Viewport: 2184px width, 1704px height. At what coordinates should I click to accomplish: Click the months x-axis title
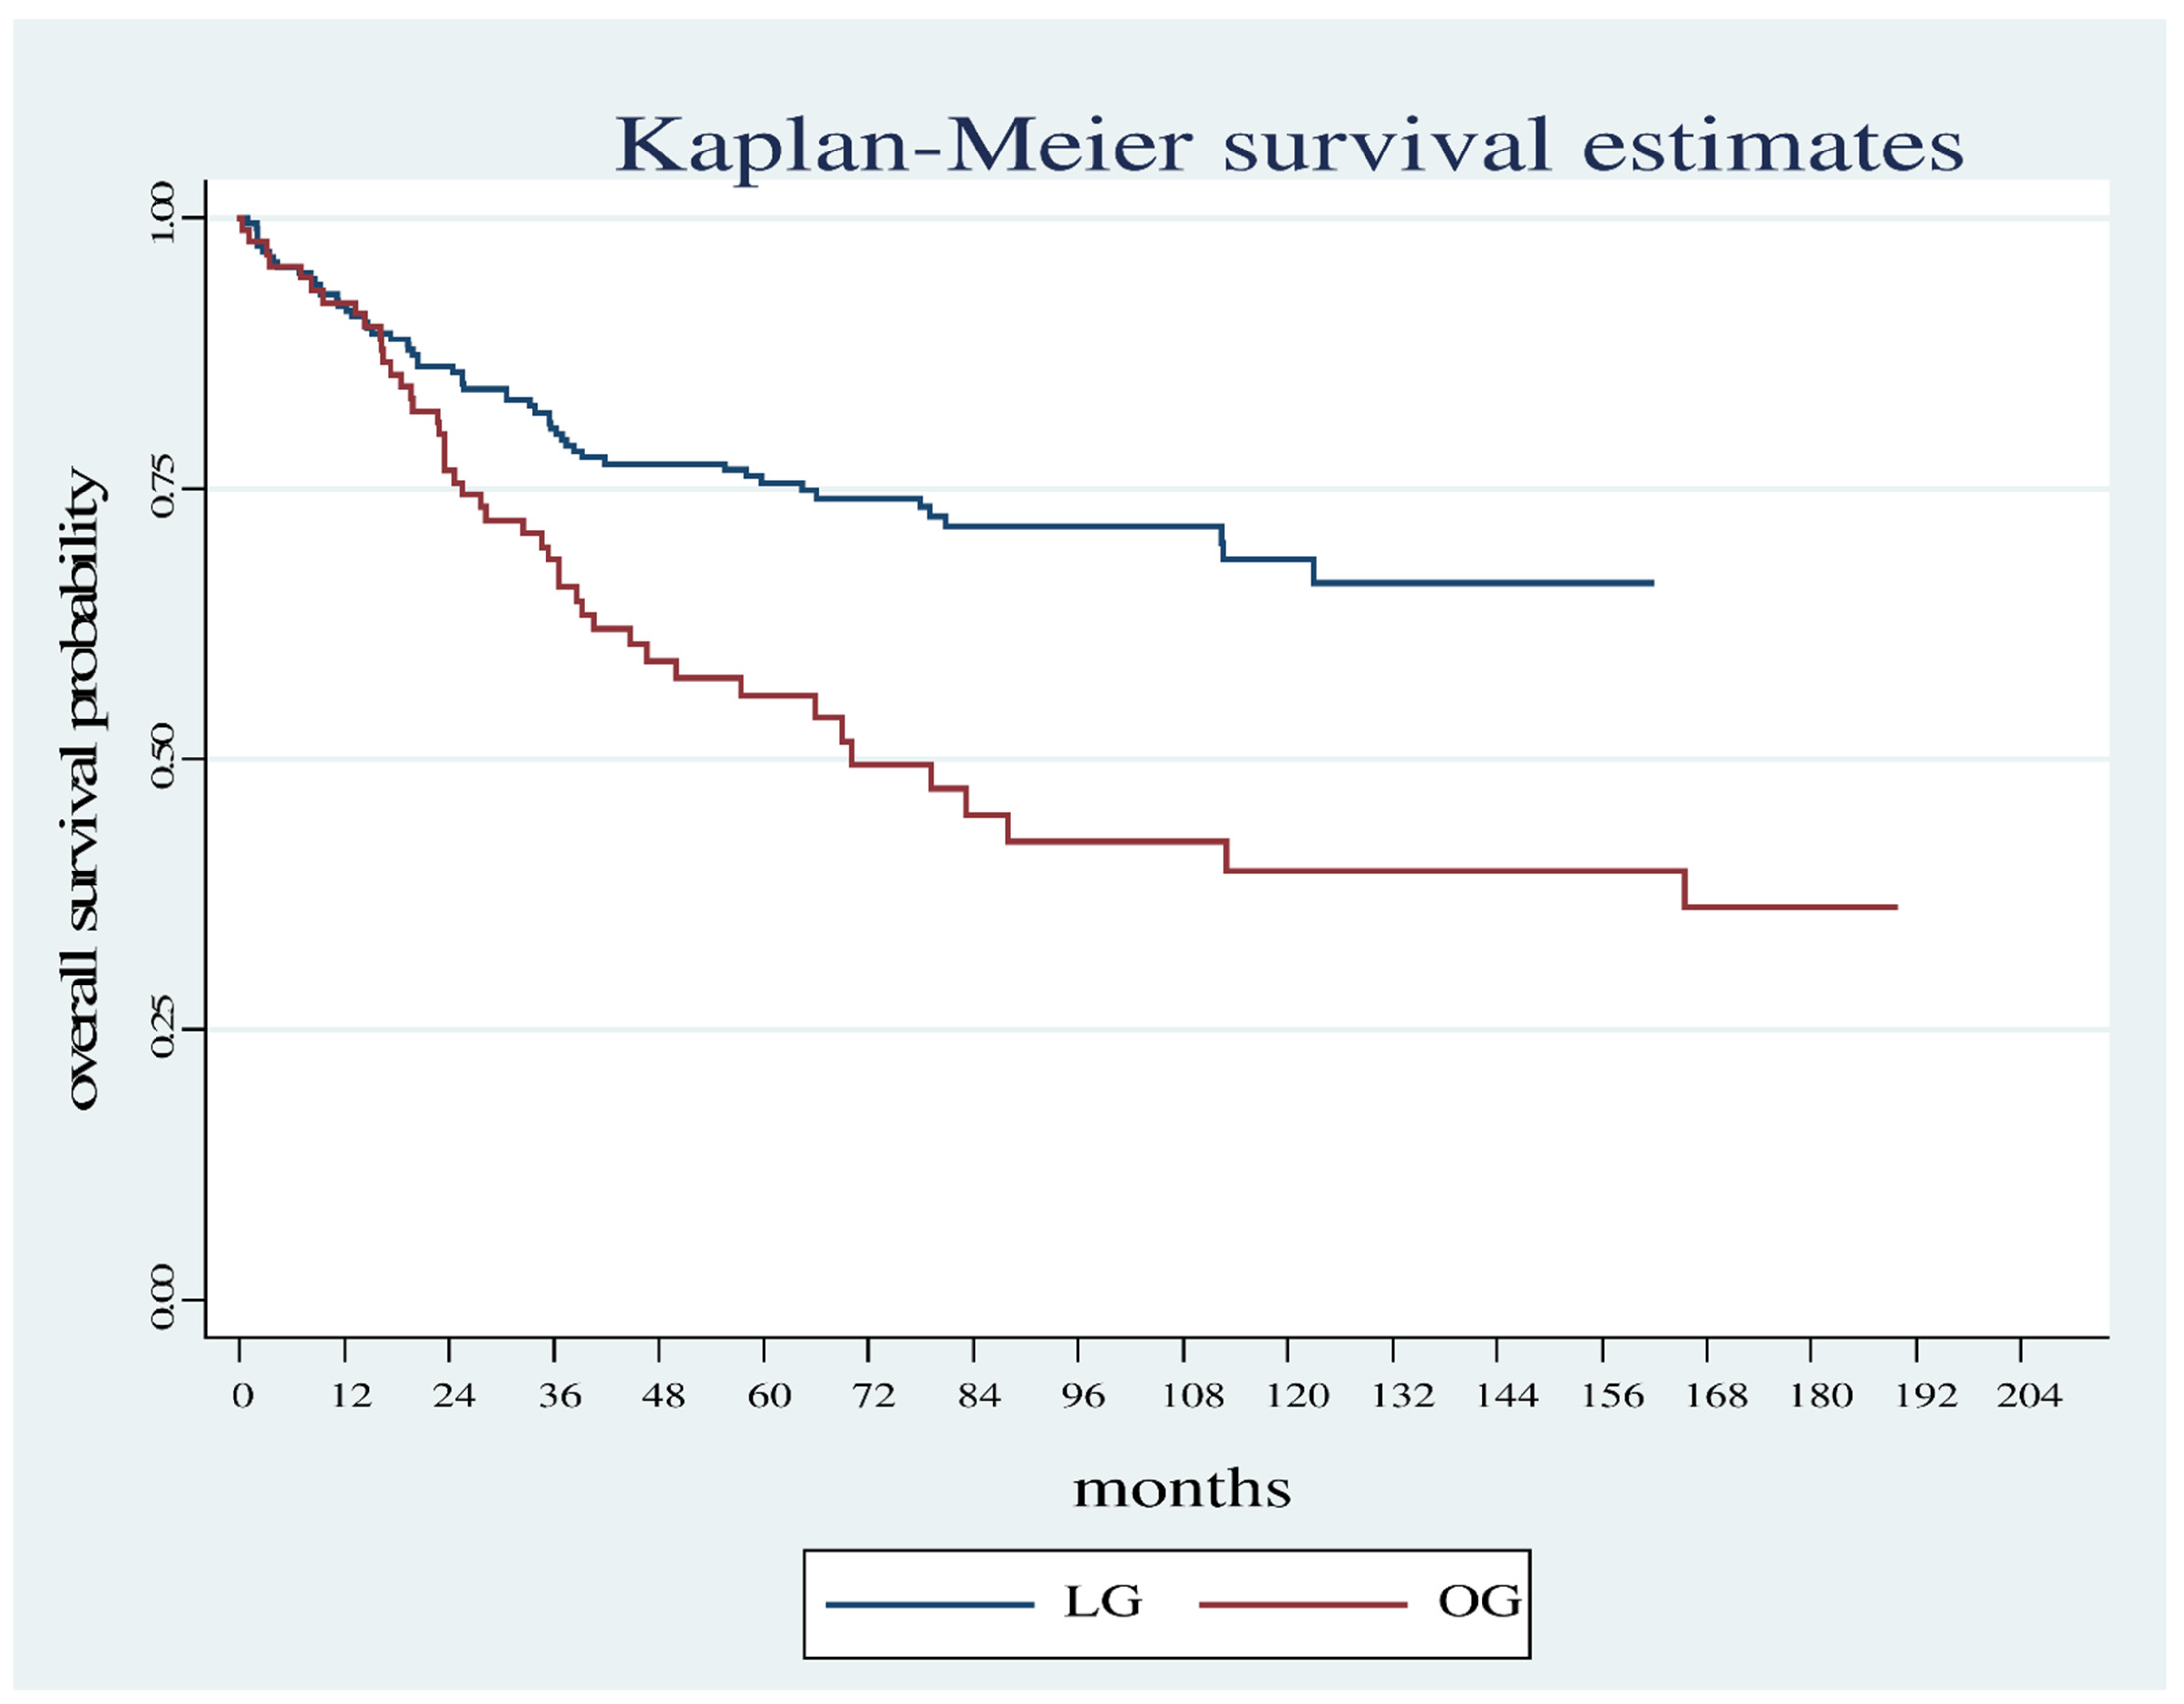[x=1182, y=1489]
